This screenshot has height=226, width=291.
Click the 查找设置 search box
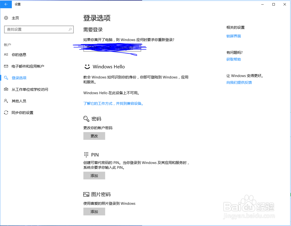(x=39, y=29)
